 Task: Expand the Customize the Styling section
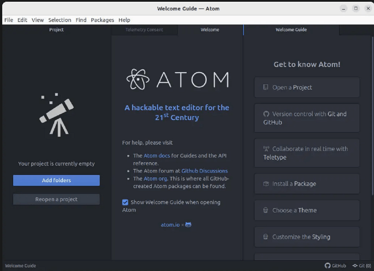tap(307, 237)
